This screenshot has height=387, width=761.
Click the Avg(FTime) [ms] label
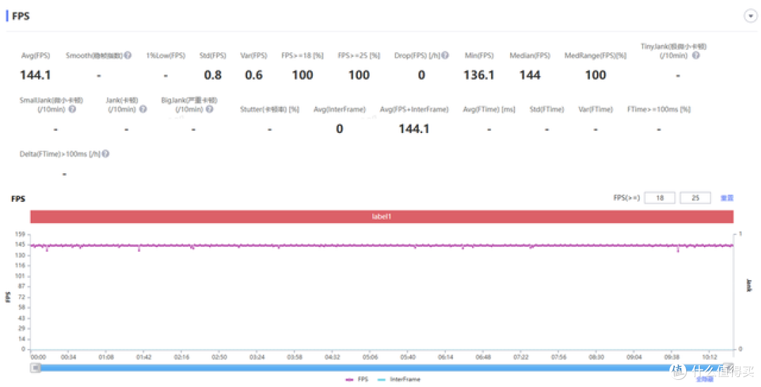coord(489,110)
